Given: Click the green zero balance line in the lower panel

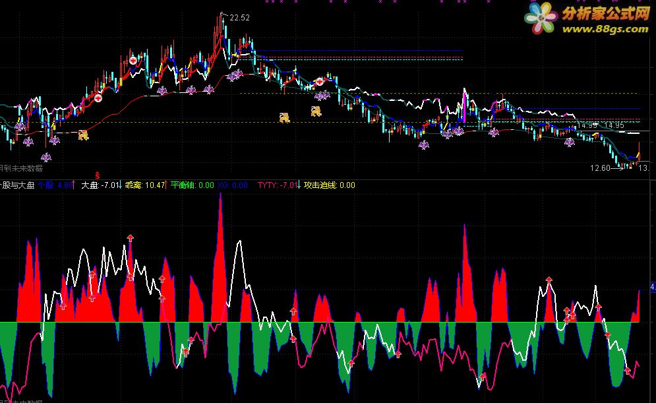Looking at the screenshot, I should pos(320,322).
